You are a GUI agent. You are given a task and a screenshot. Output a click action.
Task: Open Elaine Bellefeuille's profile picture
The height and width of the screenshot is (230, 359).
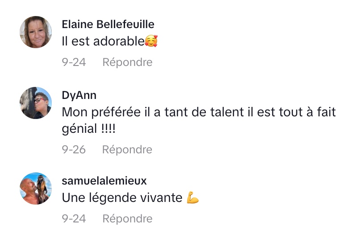pyautogui.click(x=36, y=33)
